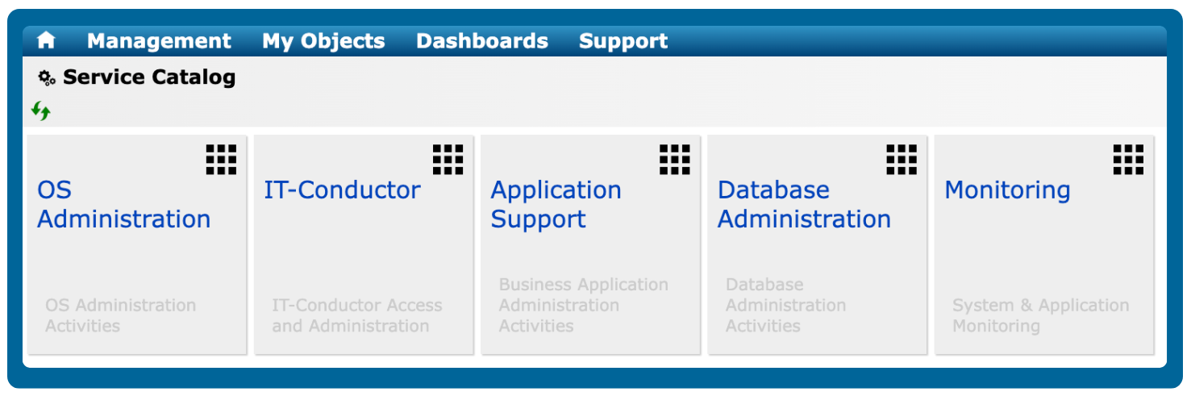Open the IT-Conductor link

click(x=342, y=190)
